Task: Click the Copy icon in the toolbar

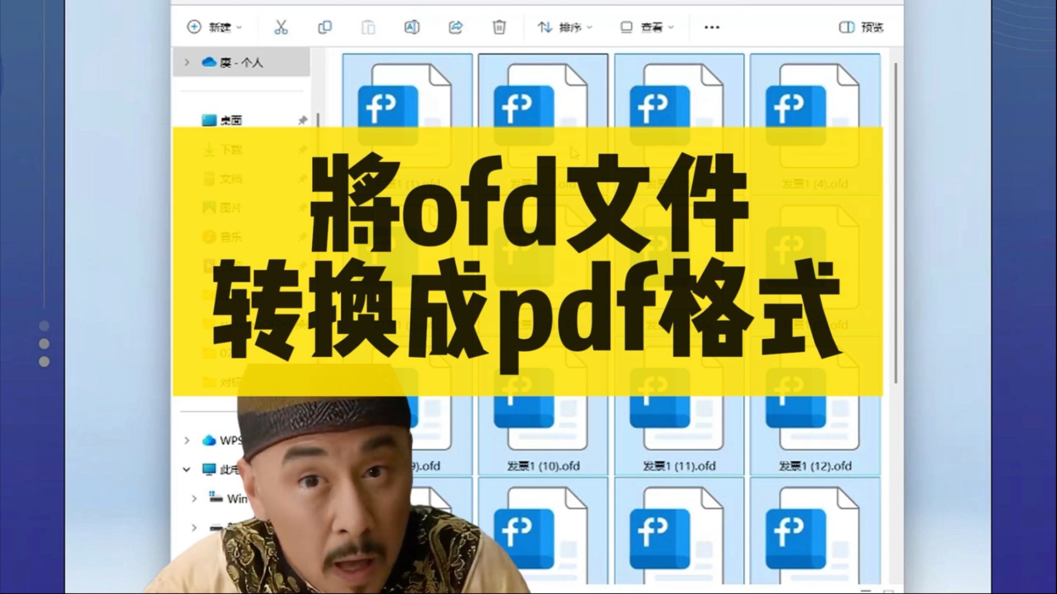Action: click(325, 27)
